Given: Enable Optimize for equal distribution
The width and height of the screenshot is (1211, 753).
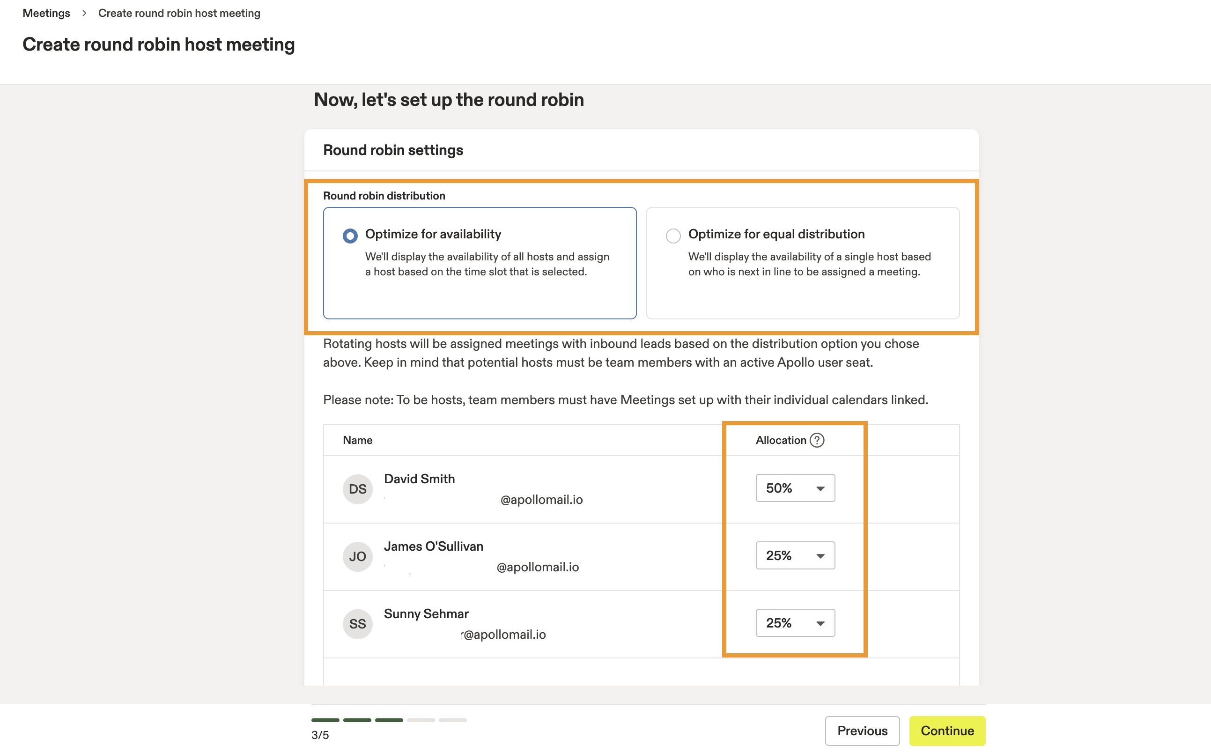Looking at the screenshot, I should coord(673,236).
